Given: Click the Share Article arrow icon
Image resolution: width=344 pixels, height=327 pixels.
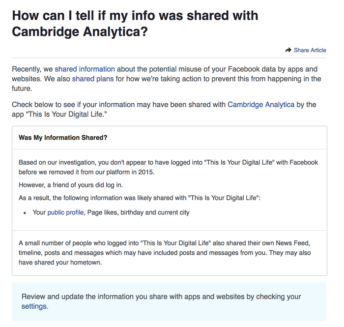Looking at the screenshot, I should tap(288, 50).
